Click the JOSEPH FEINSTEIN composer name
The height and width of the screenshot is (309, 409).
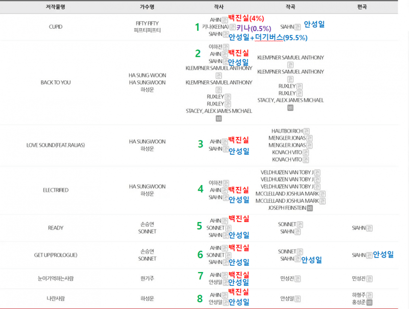[x=287, y=208]
